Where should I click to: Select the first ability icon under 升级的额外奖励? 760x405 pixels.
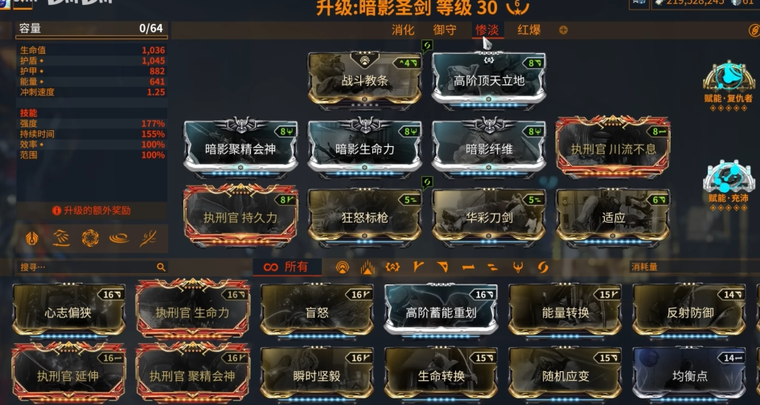pos(32,238)
